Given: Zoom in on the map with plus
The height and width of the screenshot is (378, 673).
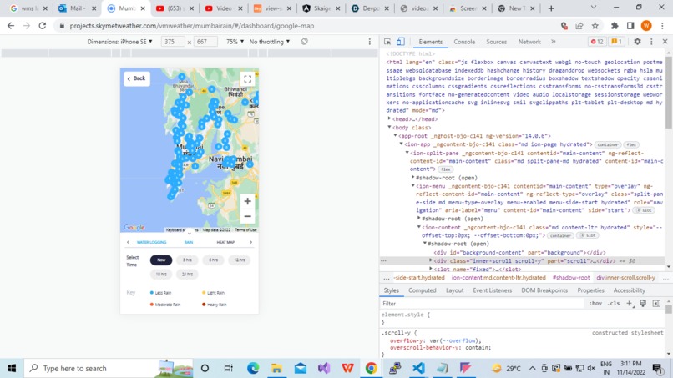Looking at the screenshot, I should pyautogui.click(x=248, y=201).
